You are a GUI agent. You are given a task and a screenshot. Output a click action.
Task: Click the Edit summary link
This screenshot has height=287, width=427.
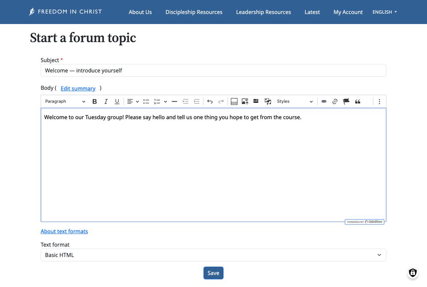pyautogui.click(x=78, y=89)
